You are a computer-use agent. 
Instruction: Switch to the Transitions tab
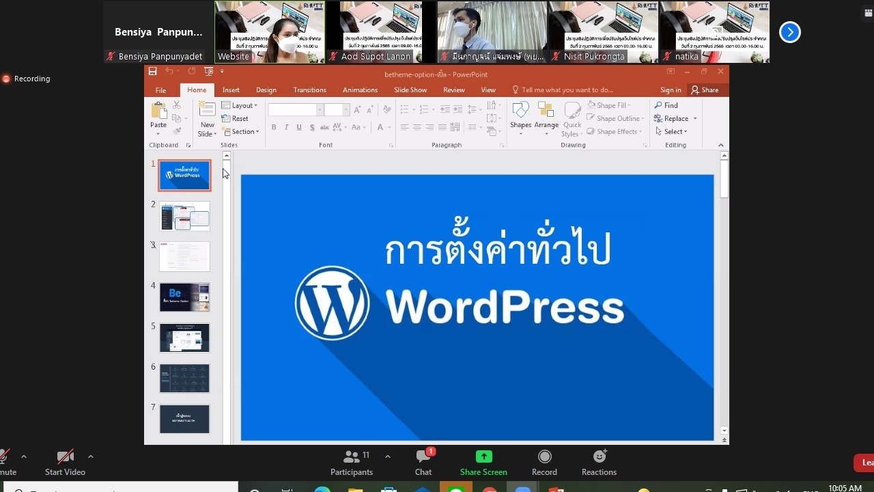point(310,90)
